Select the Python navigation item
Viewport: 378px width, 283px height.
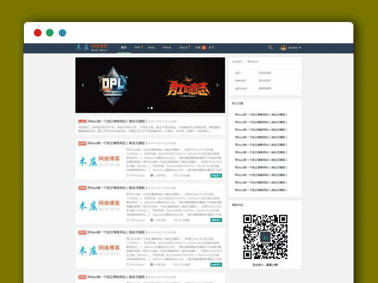tap(167, 47)
